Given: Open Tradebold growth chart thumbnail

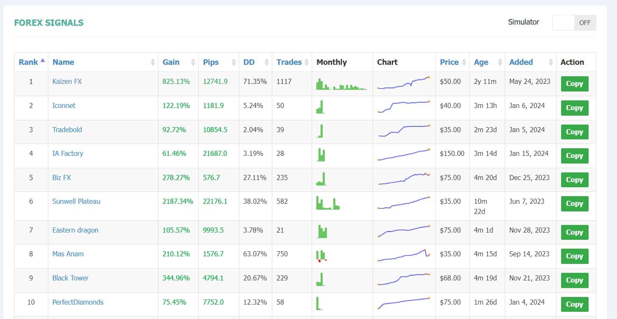Looking at the screenshot, I should pos(404,131).
